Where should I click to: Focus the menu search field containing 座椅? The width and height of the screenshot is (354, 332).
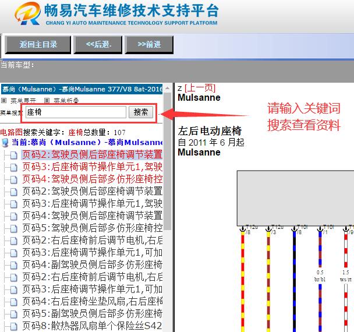point(76,112)
